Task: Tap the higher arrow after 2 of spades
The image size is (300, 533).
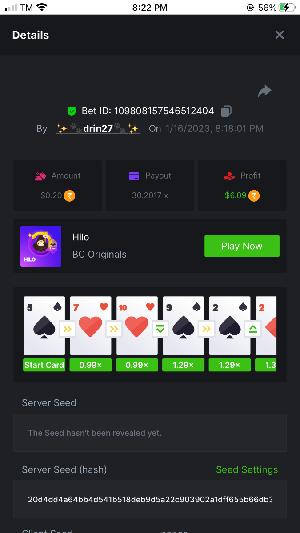Action: [253, 329]
